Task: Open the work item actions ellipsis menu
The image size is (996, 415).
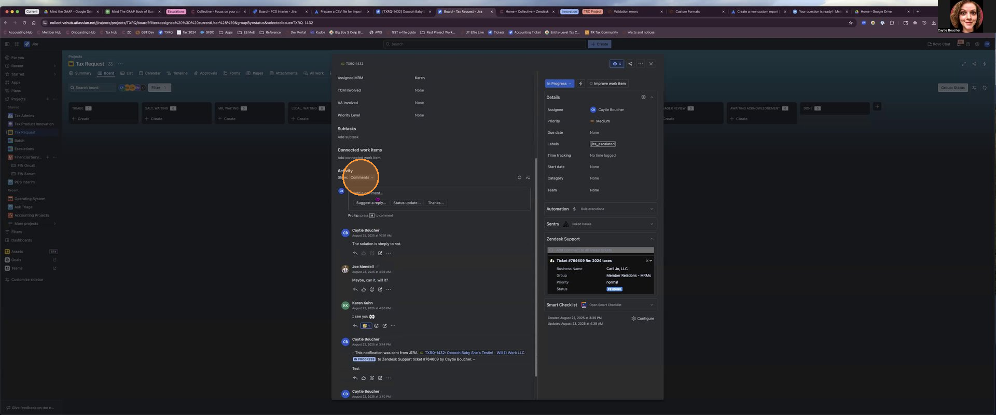Action: click(x=641, y=64)
